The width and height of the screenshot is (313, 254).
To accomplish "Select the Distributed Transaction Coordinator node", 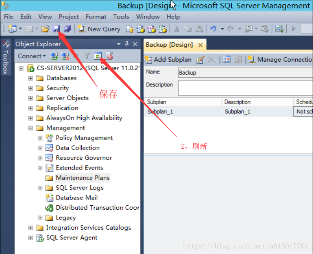I will pos(98,208).
